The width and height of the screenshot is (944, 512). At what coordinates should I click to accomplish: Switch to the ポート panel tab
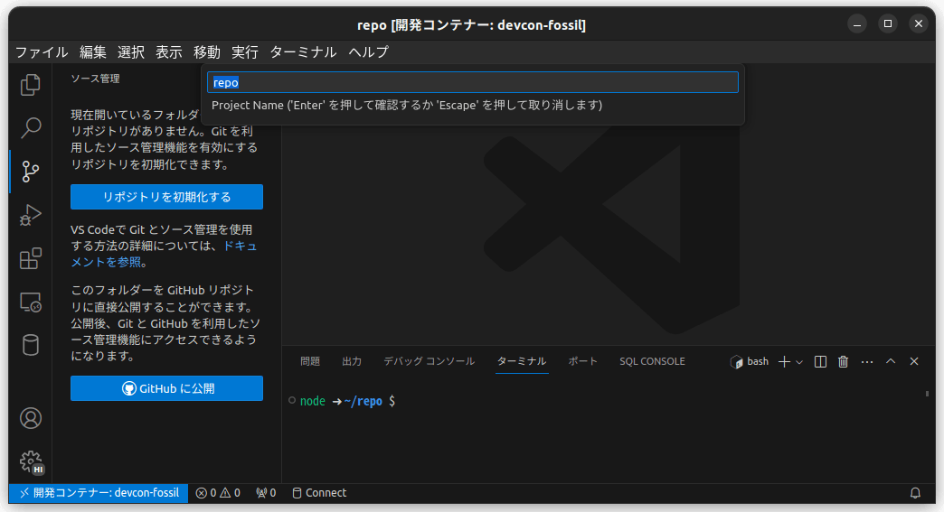tap(583, 361)
